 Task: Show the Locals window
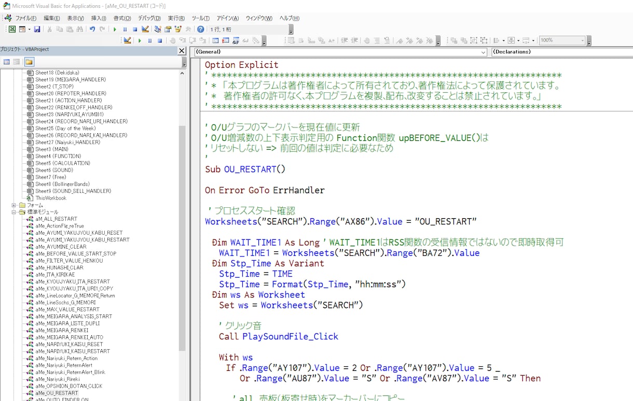pyautogui.click(x=215, y=40)
